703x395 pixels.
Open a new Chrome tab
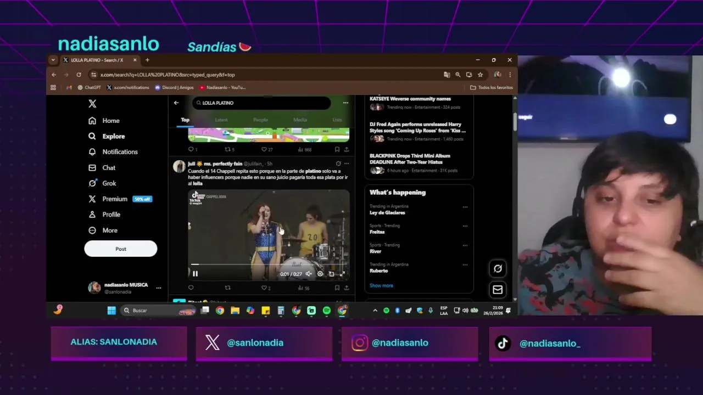(147, 60)
